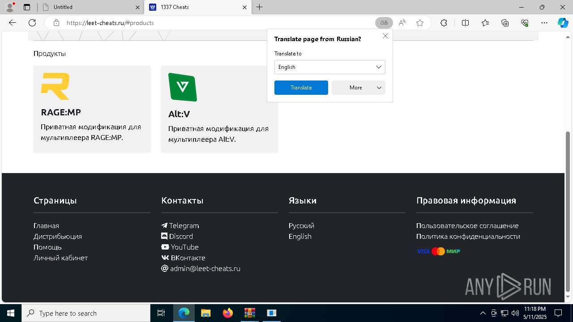This screenshot has height=322, width=573.
Task: Click the taskbar search box
Action: click(86, 313)
